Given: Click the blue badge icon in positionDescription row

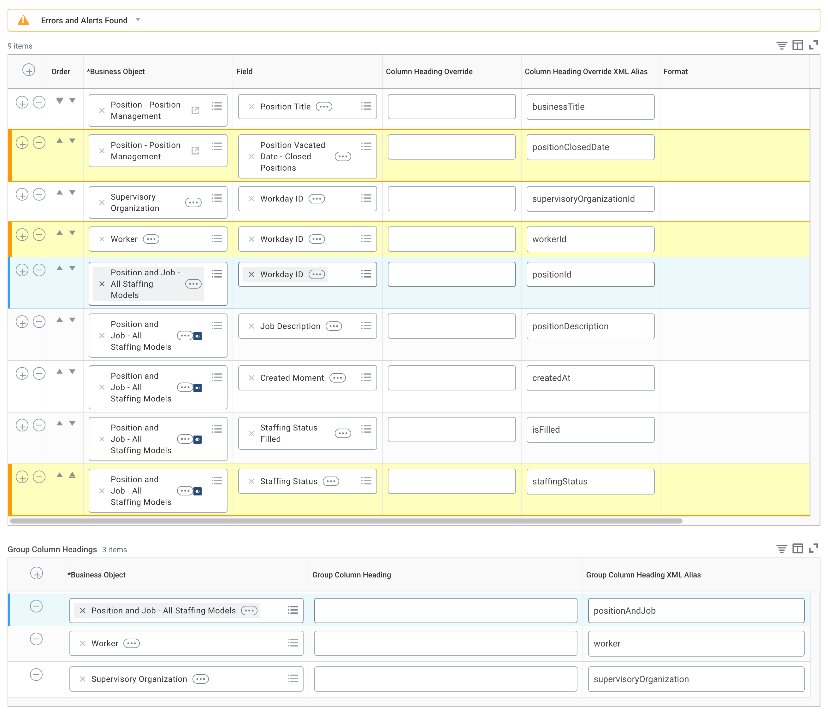Looking at the screenshot, I should tap(198, 336).
